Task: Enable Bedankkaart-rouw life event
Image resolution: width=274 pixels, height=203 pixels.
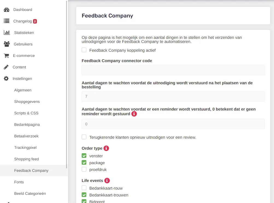Action: [84, 188]
